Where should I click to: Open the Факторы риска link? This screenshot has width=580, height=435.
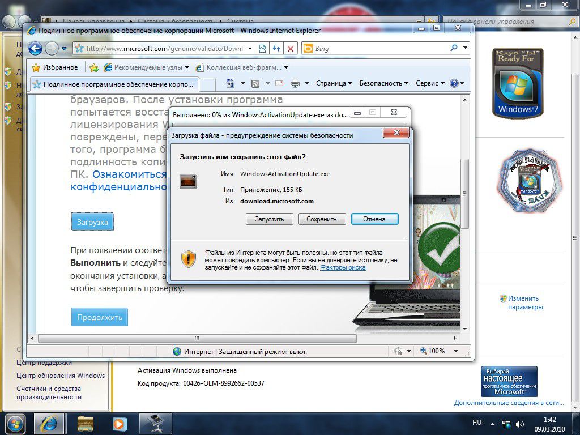click(343, 267)
